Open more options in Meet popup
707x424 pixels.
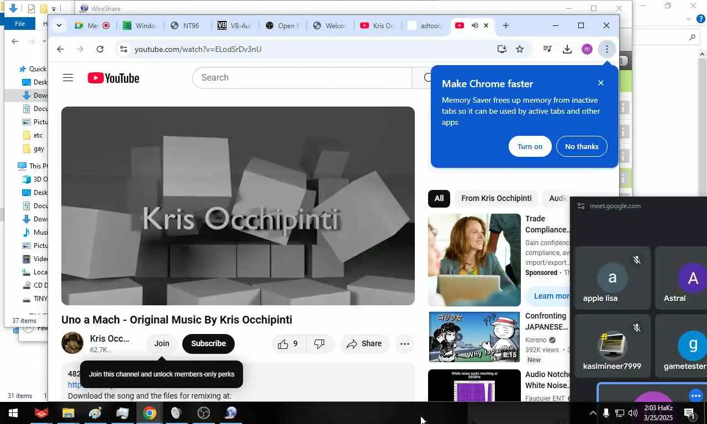695,395
